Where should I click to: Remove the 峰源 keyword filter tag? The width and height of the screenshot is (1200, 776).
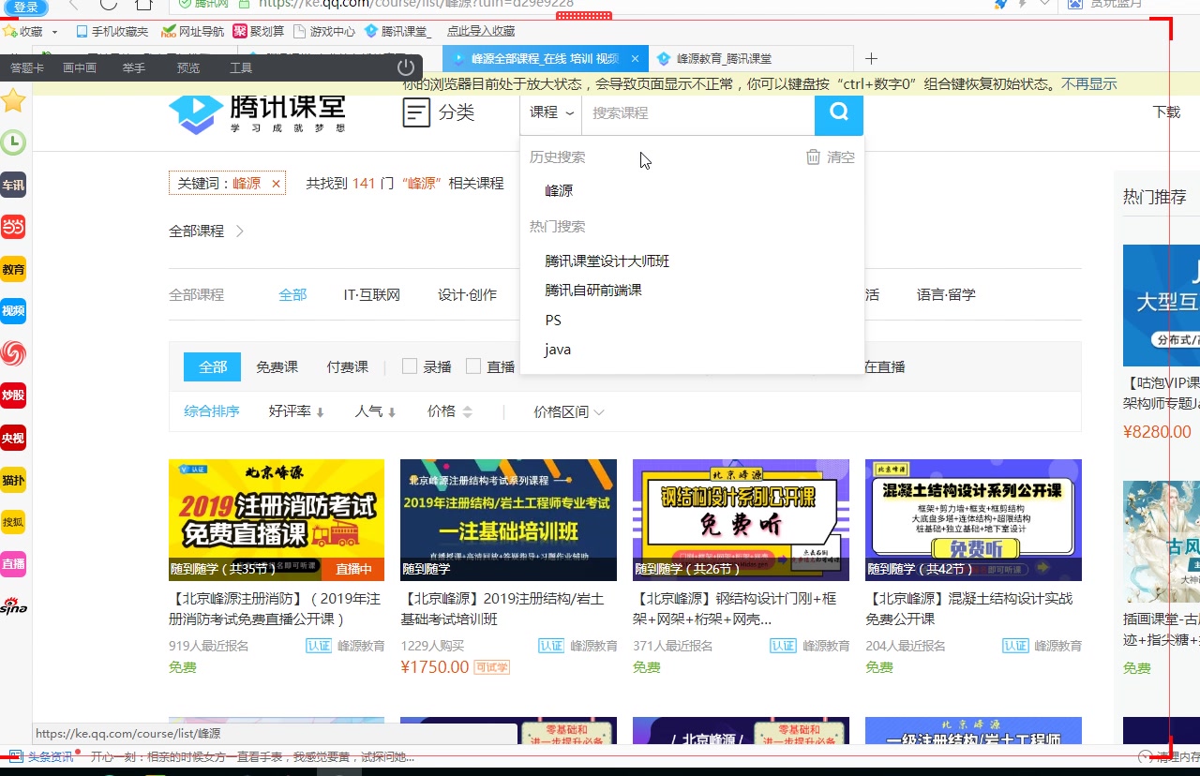click(x=276, y=184)
